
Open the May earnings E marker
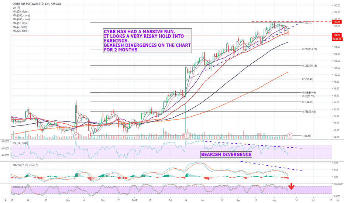pos(290,135)
